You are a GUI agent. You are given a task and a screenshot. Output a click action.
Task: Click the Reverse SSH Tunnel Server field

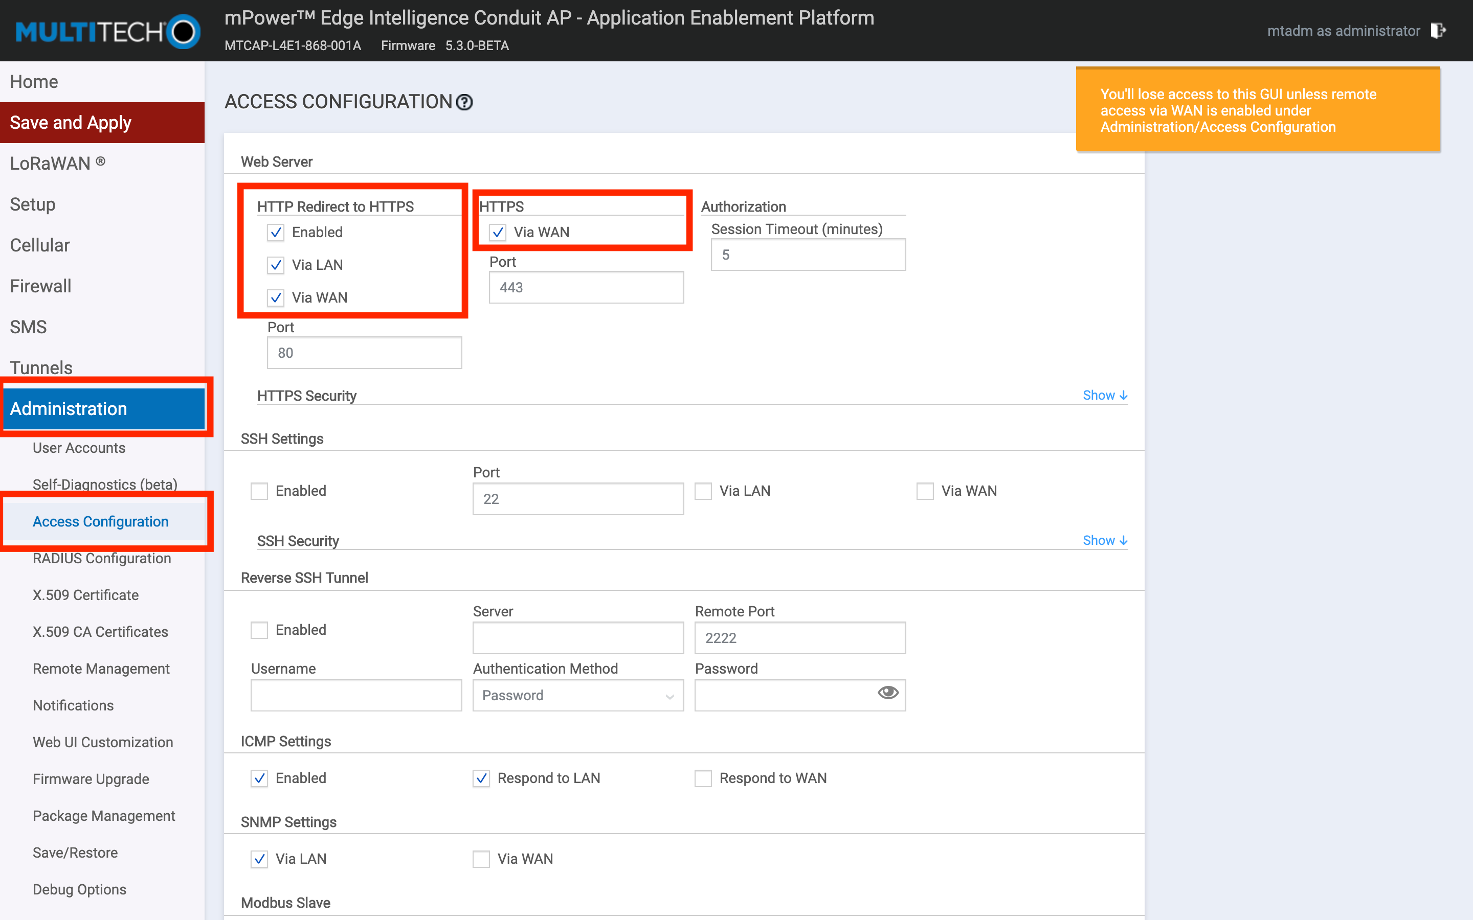577,638
